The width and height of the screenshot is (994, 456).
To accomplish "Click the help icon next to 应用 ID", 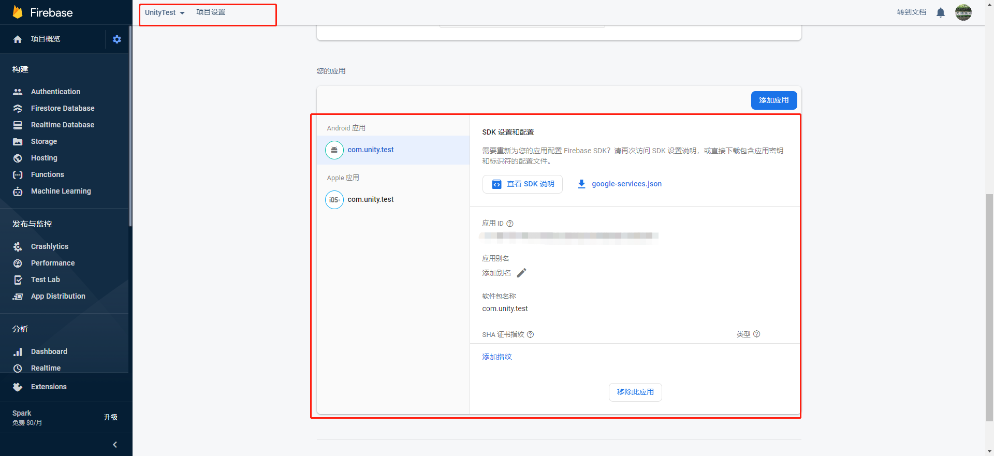I will coord(510,224).
